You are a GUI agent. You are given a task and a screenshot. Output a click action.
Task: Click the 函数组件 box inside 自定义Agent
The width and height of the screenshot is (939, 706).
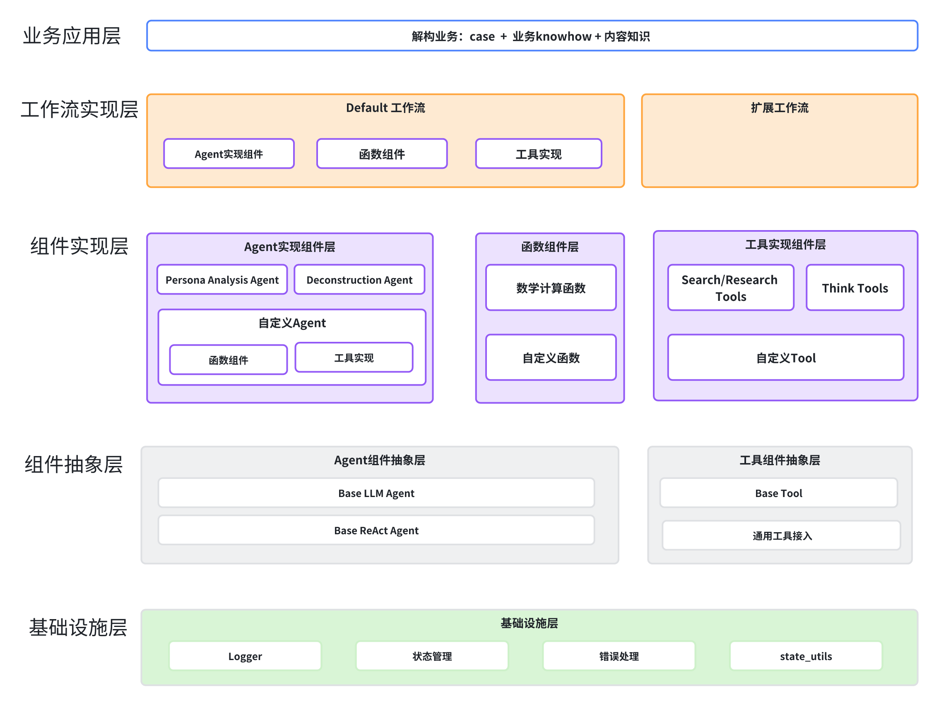(x=229, y=360)
